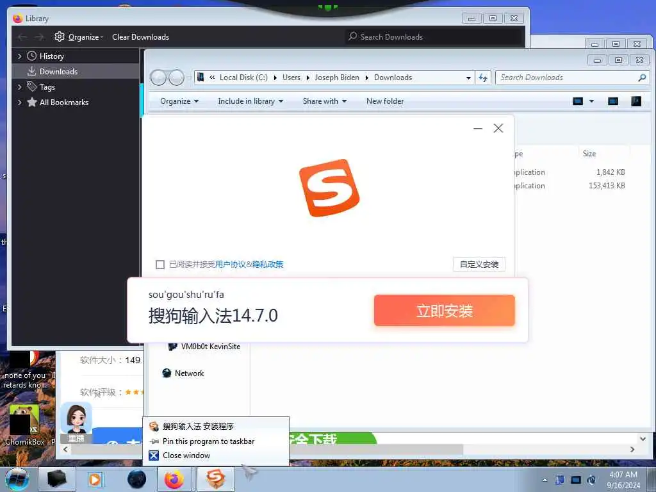Image resolution: width=656 pixels, height=492 pixels.
Task: Minimize the Sogou installer dialog
Action: pos(478,128)
